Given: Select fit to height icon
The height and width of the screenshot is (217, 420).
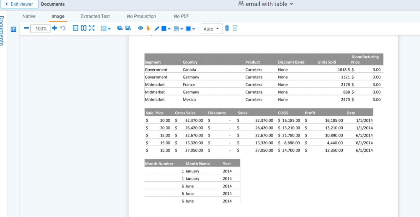Looking at the screenshot, I should click(84, 28).
